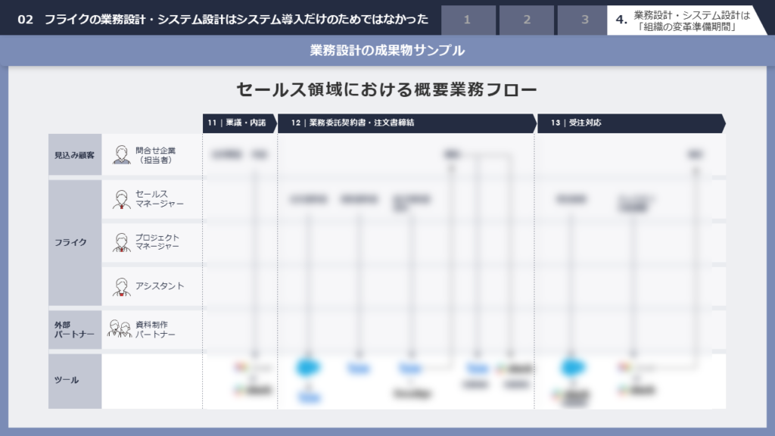Click the プロジェクトマネージャー person icon
The width and height of the screenshot is (775, 436).
(x=121, y=243)
